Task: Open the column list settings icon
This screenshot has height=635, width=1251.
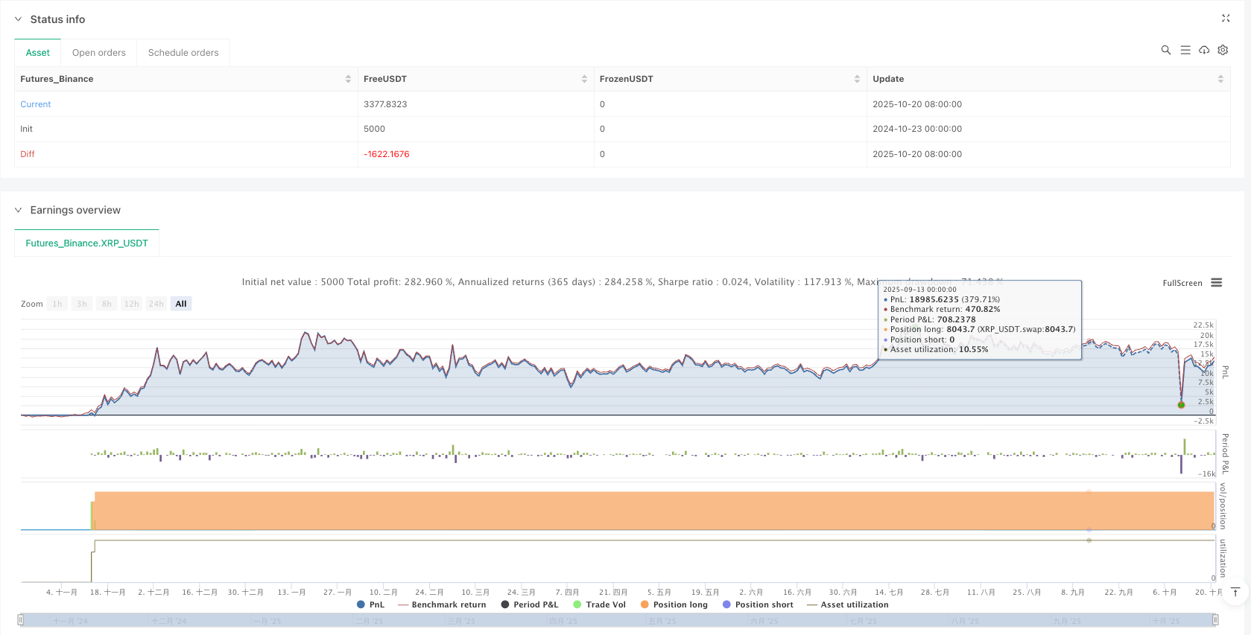Action: coord(1185,50)
